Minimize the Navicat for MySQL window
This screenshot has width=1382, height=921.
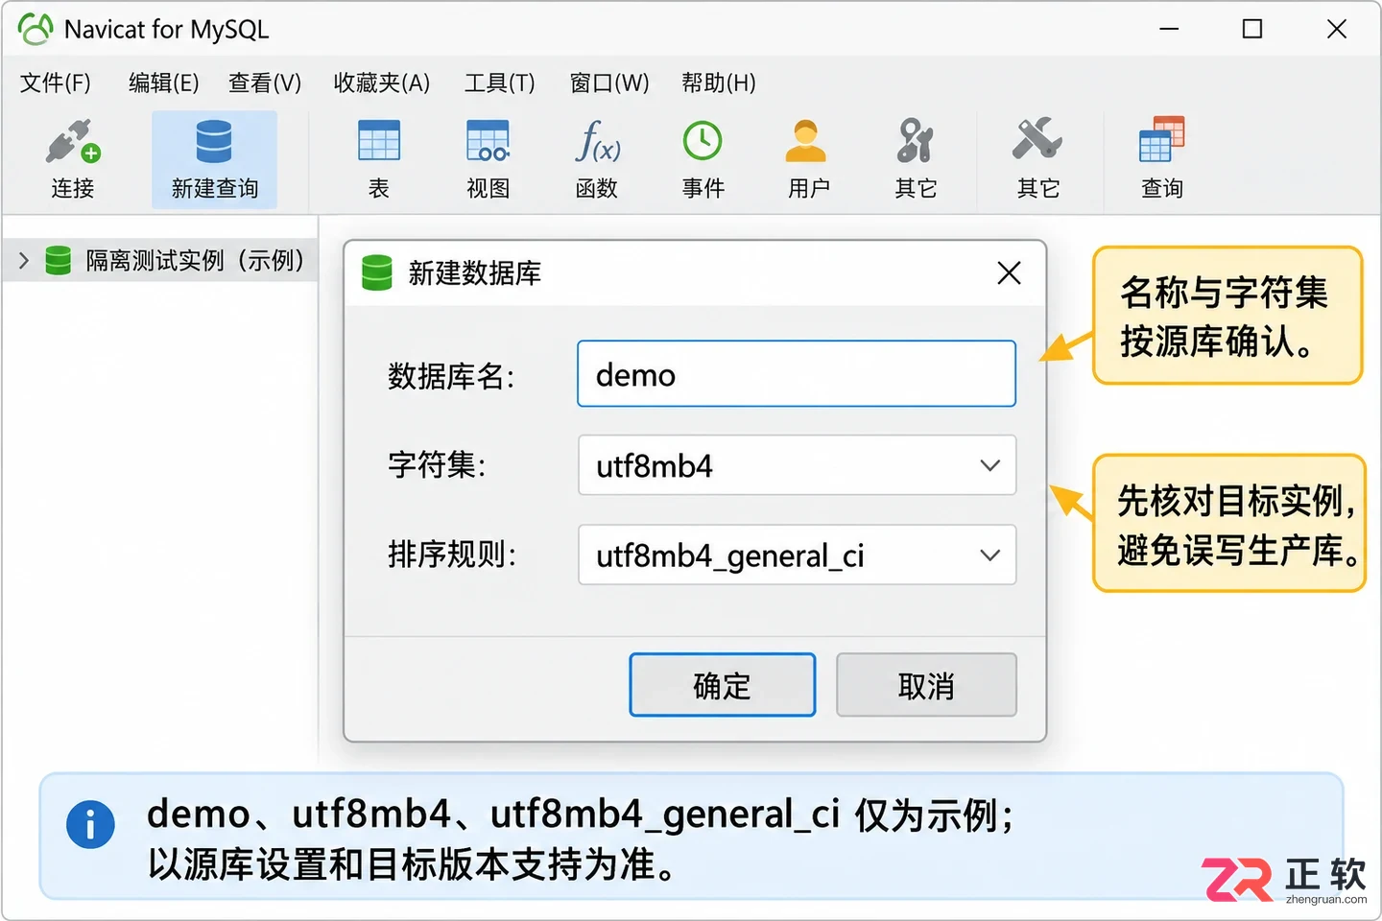point(1169,29)
